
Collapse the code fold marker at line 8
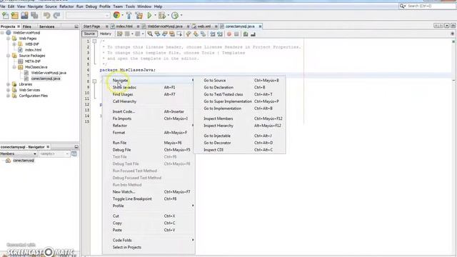(x=94, y=81)
